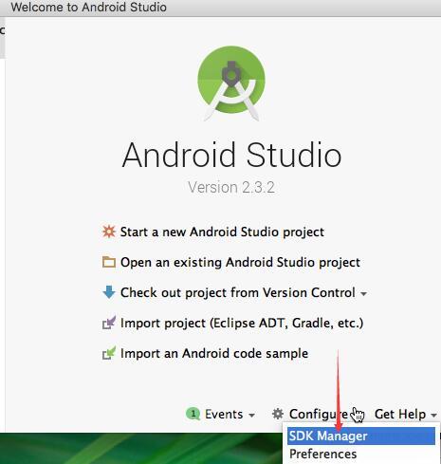
Task: Open an existing Android Studio project
Action: pos(240,262)
